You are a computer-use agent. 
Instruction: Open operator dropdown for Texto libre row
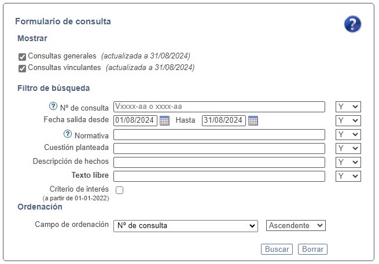[348, 176]
